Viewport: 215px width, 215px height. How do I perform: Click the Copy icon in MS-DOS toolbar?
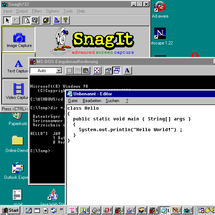78,71
